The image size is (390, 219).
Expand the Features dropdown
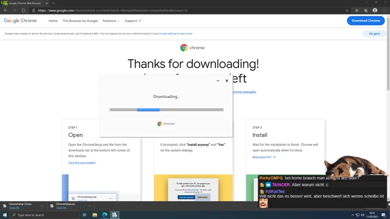[111, 21]
